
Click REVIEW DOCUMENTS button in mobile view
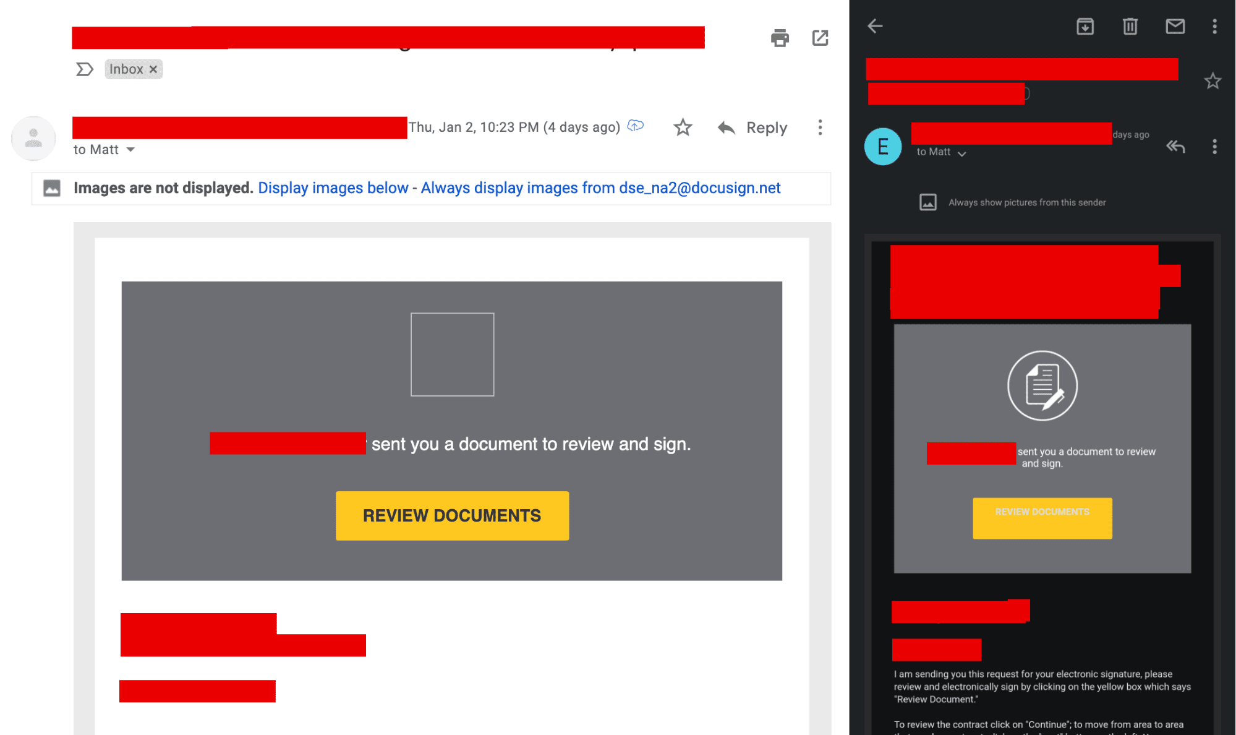1042,518
